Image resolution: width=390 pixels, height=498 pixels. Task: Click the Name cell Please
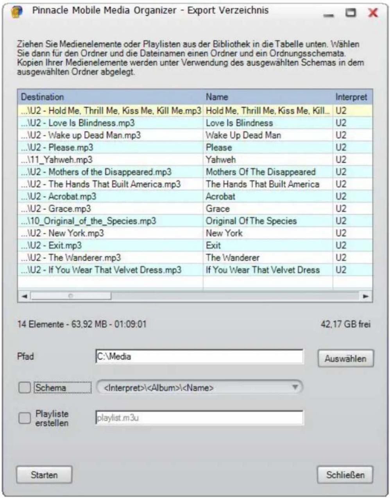click(268, 148)
